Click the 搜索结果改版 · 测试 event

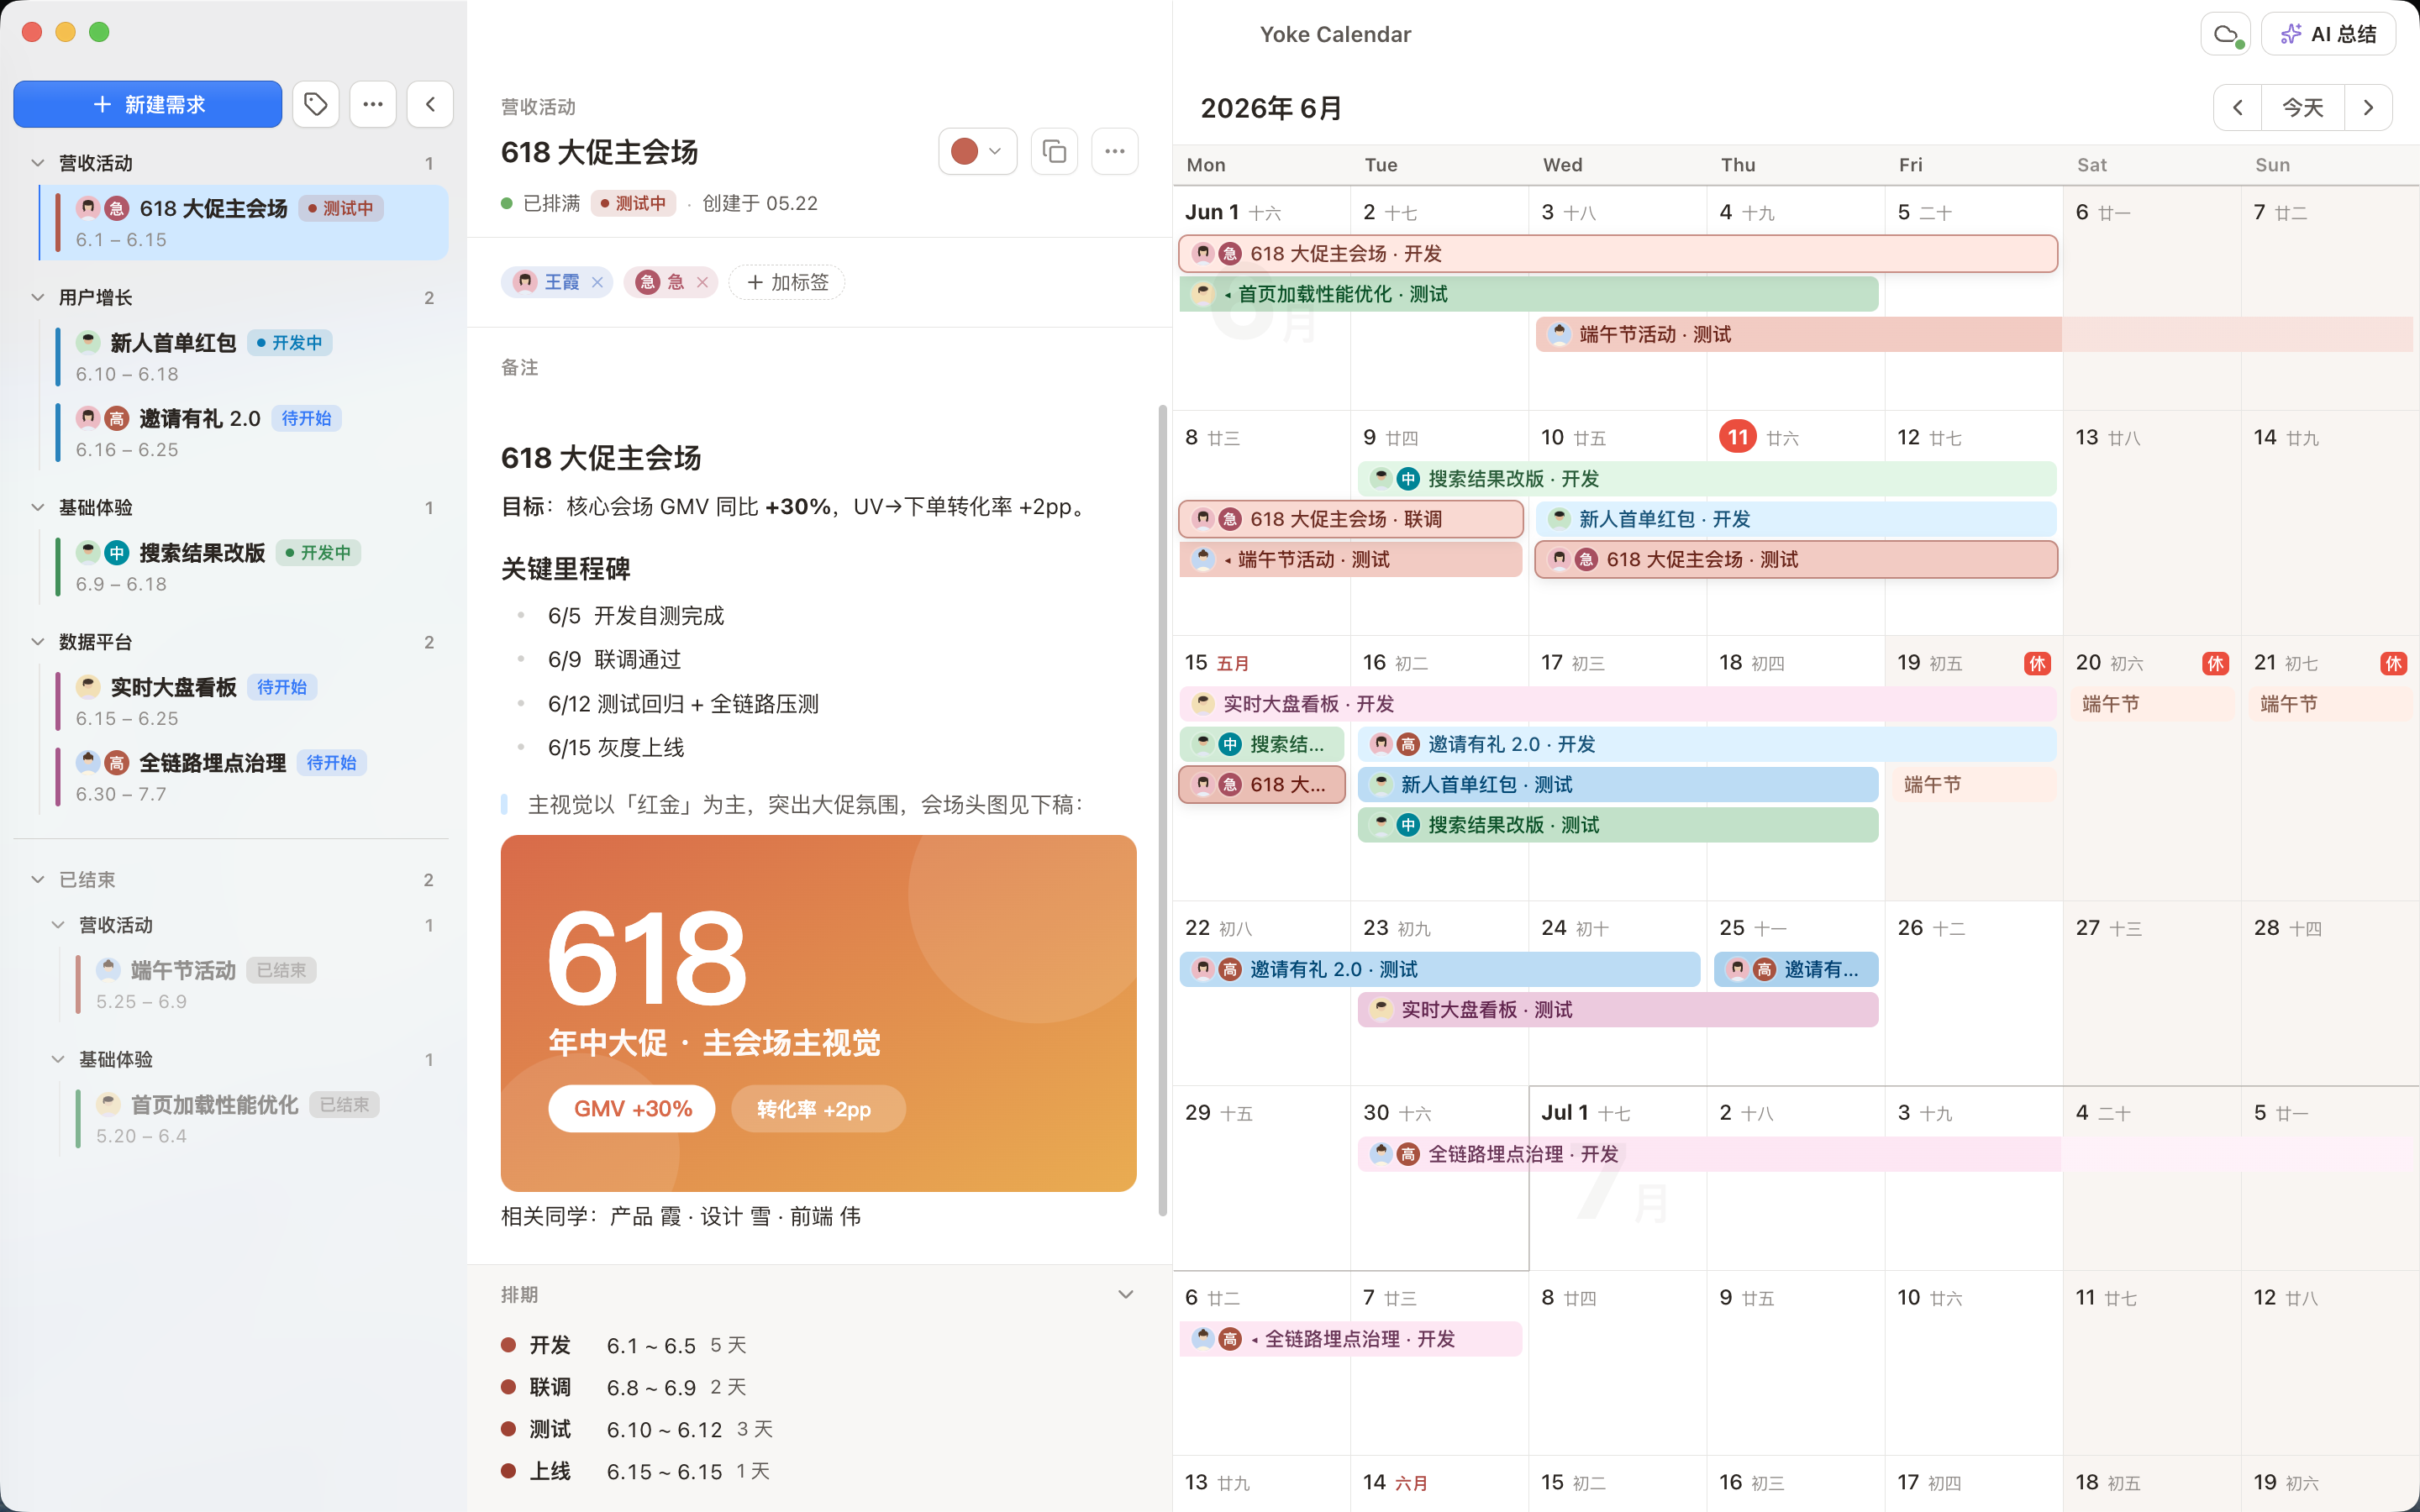click(x=1618, y=825)
